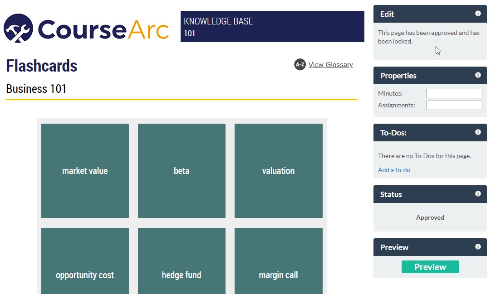Image resolution: width=491 pixels, height=294 pixels.
Task: Click the CourseArc wrench logo icon
Action: (18, 28)
